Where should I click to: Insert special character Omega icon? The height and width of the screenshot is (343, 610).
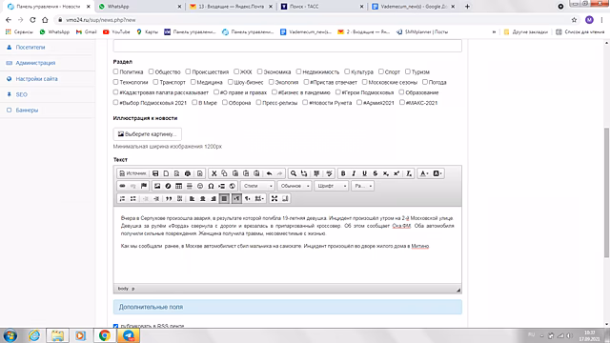click(x=211, y=186)
